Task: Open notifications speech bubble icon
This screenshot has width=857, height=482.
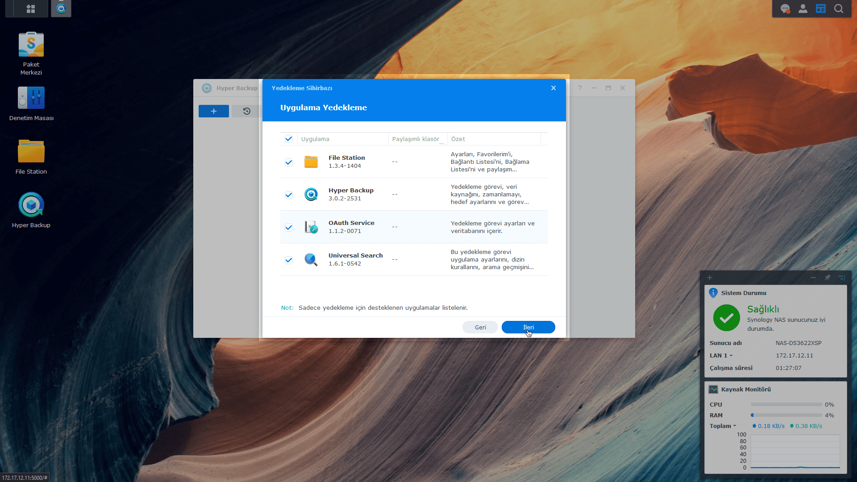Action: click(785, 8)
